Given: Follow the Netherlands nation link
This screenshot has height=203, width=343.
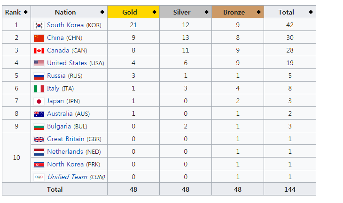Looking at the screenshot, I should pyautogui.click(x=65, y=151).
